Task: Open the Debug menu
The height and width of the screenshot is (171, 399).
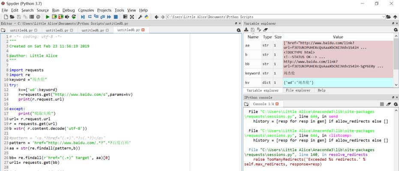Action: pos(69,10)
